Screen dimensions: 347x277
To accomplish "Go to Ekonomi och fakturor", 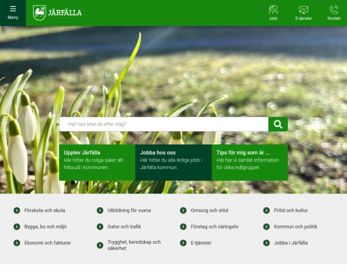I will click(x=47, y=243).
